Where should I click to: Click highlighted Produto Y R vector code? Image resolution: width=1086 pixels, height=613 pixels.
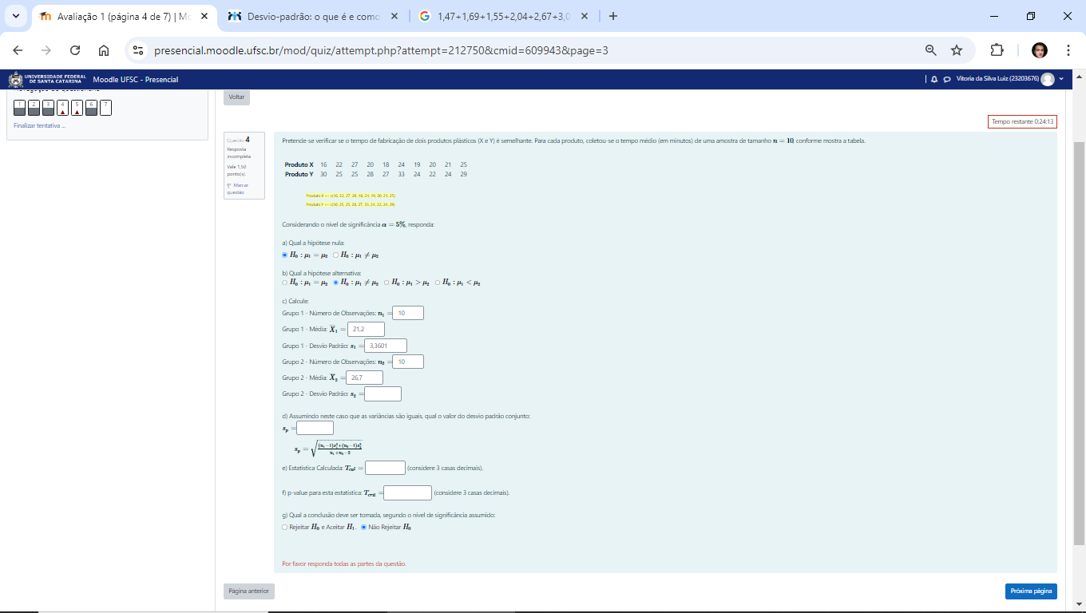coord(351,205)
